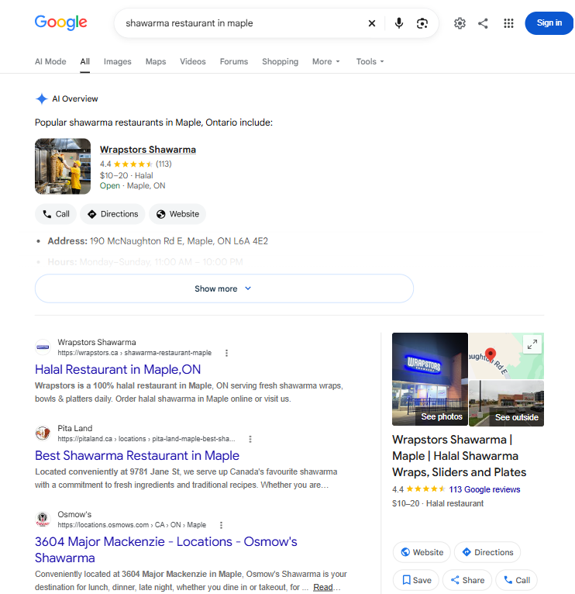The image size is (575, 594).
Task: Share the Wrapstors knowledge panel
Action: click(x=467, y=580)
